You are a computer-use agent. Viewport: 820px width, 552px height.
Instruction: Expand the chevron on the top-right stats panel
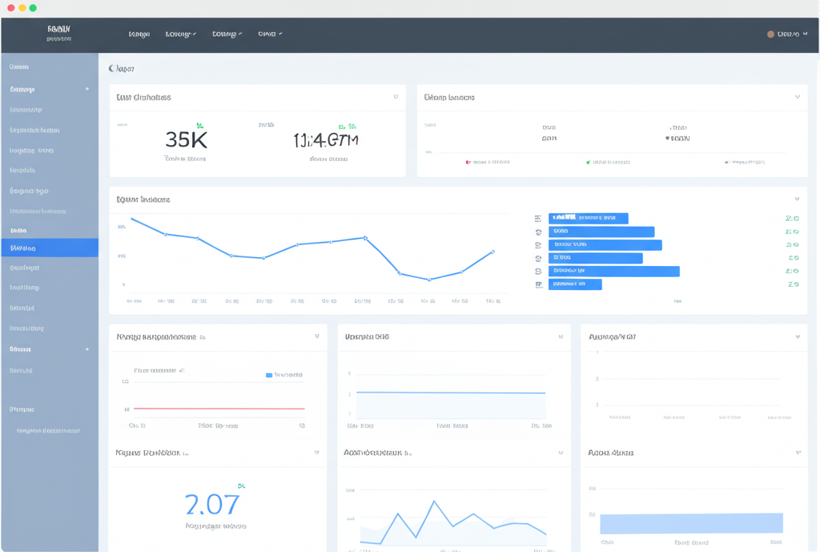[x=798, y=97]
